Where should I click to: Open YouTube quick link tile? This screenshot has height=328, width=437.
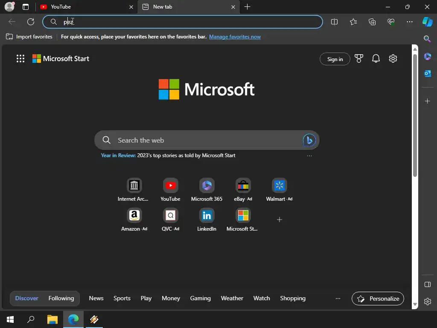pyautogui.click(x=170, y=190)
